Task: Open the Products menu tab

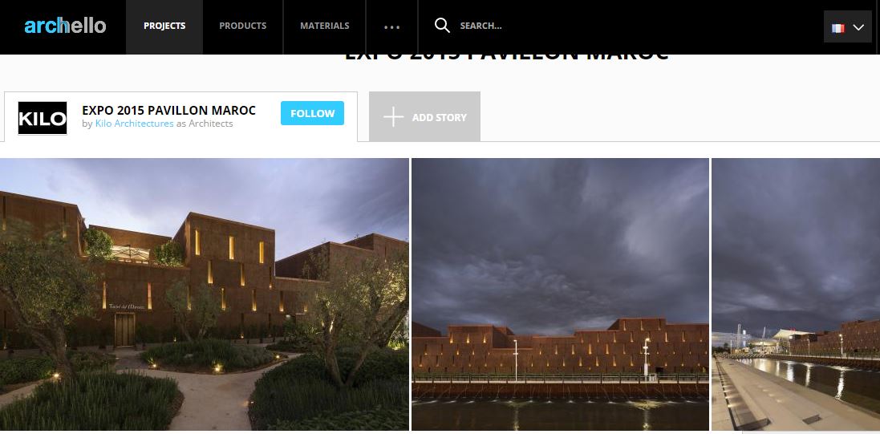Action: pos(242,26)
